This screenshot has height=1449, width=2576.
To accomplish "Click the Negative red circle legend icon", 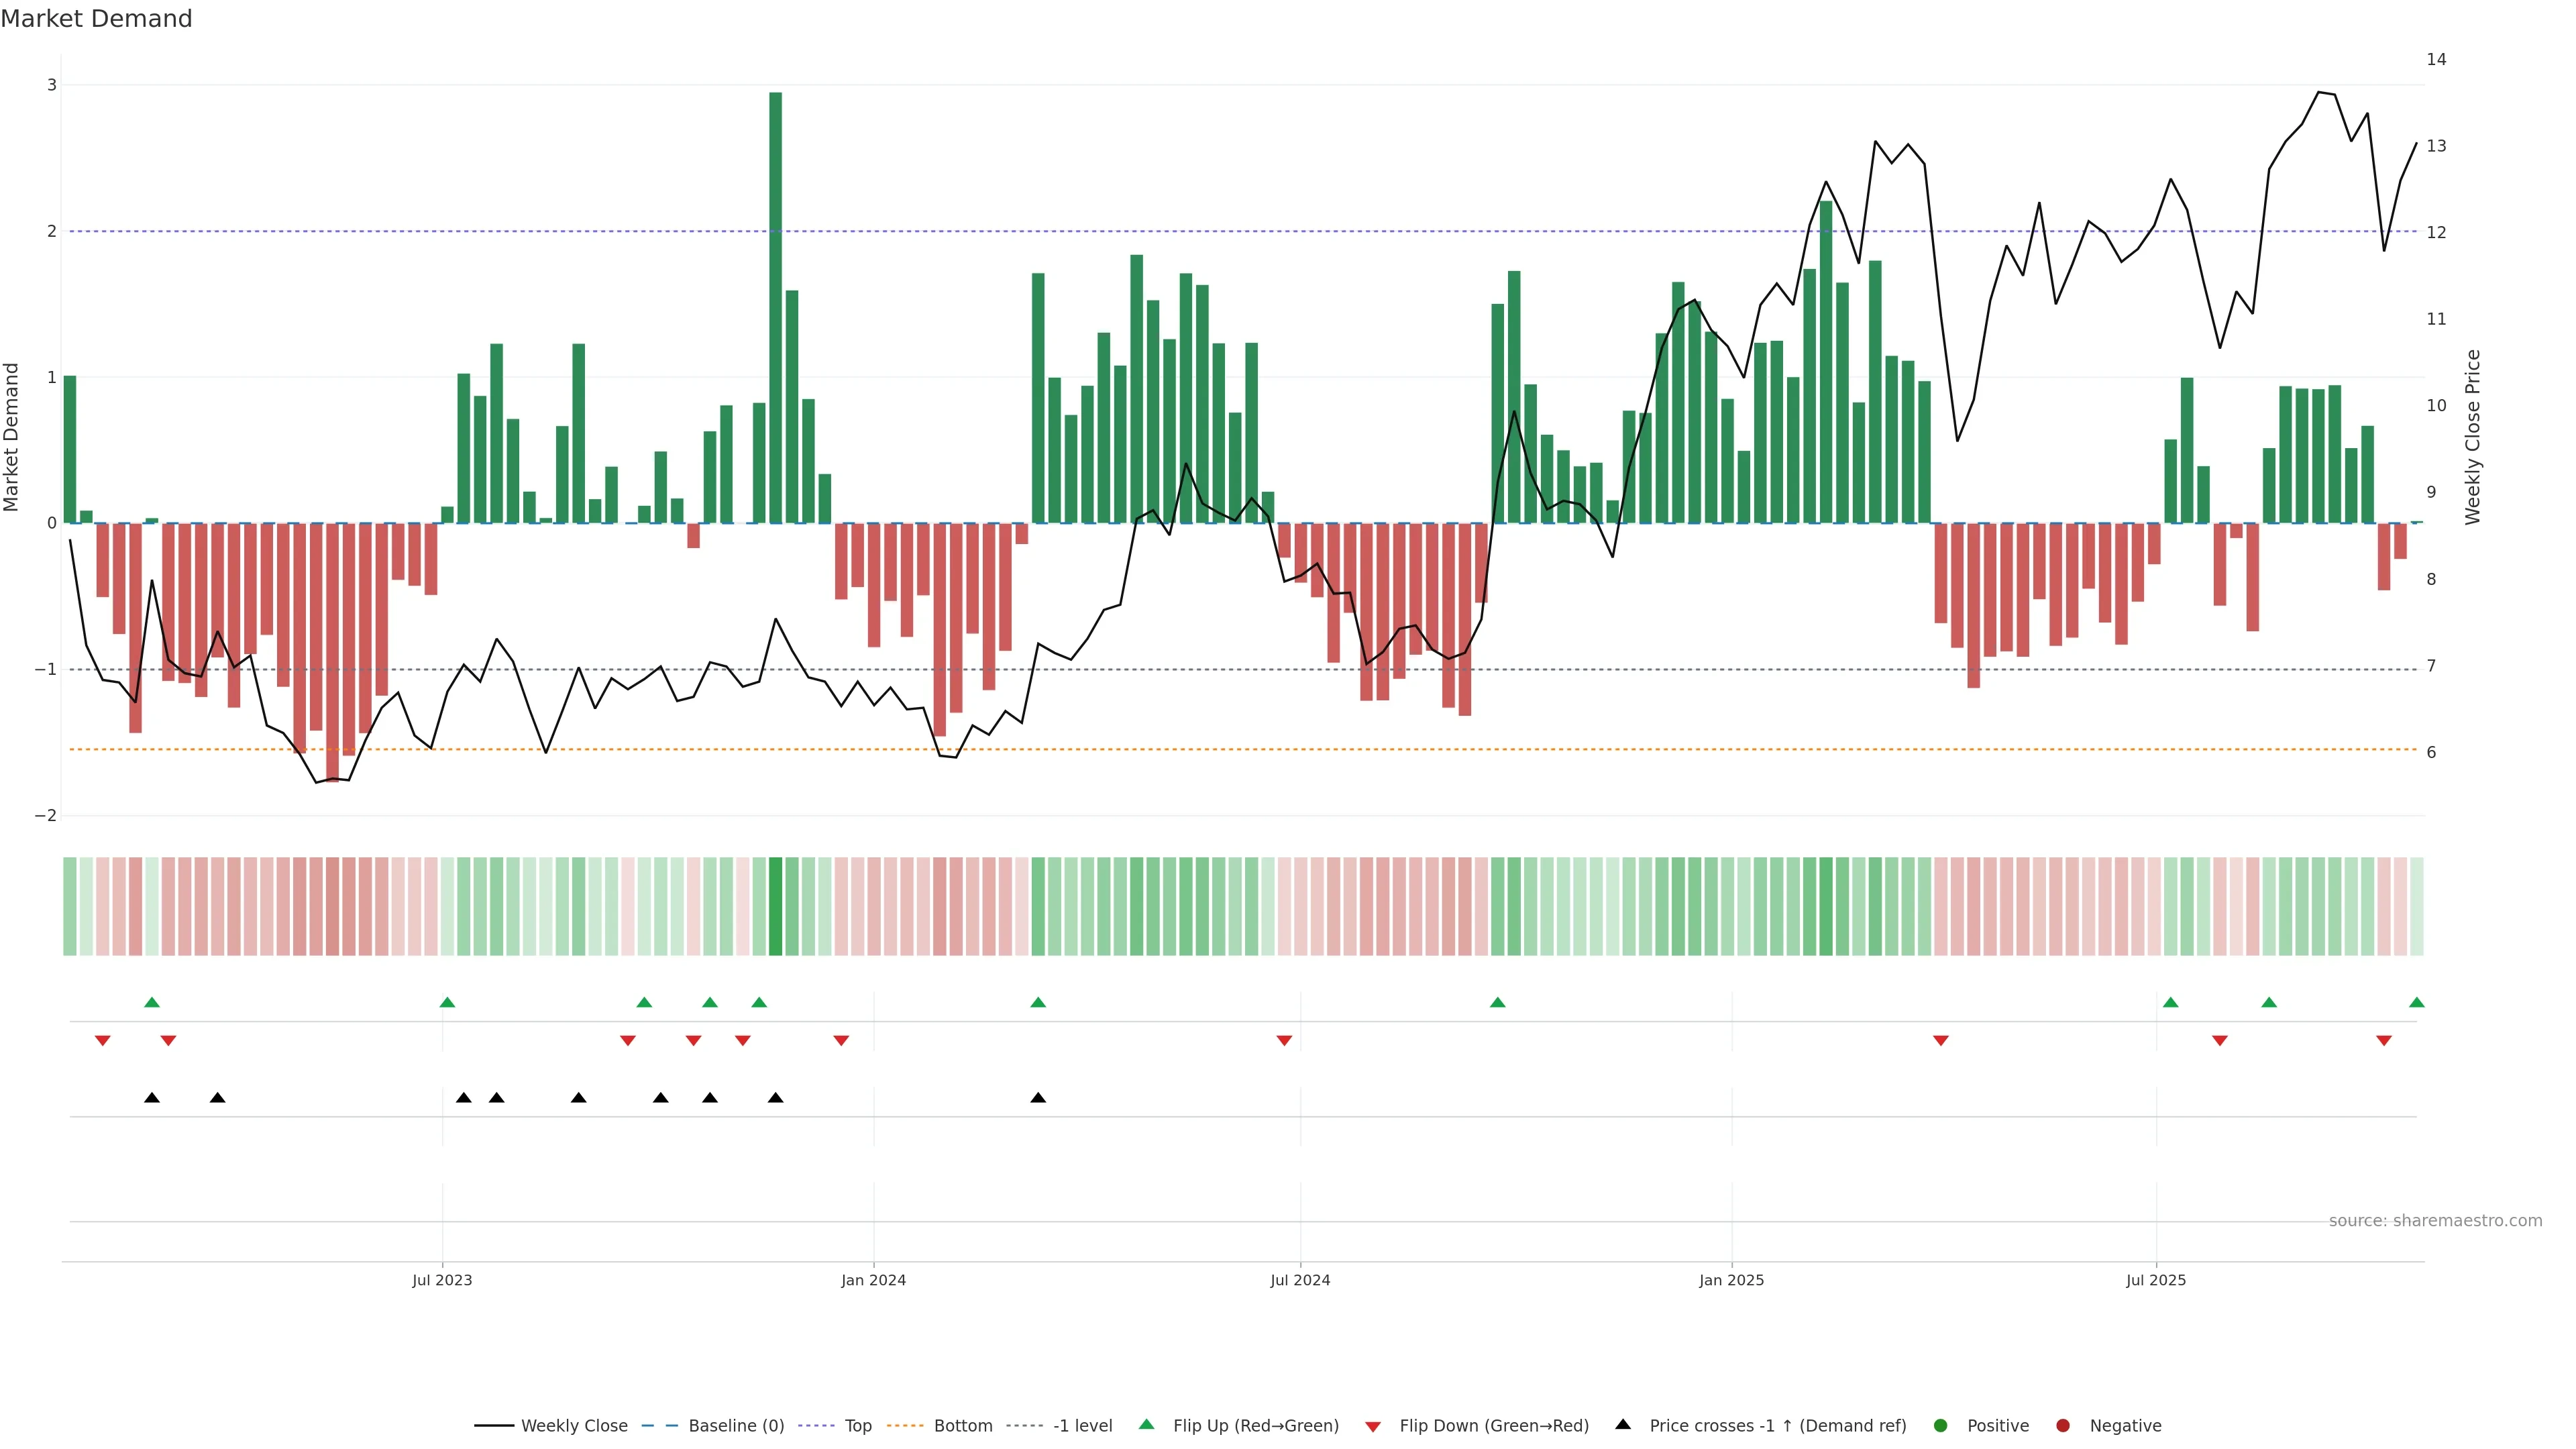I will coord(2063,1425).
